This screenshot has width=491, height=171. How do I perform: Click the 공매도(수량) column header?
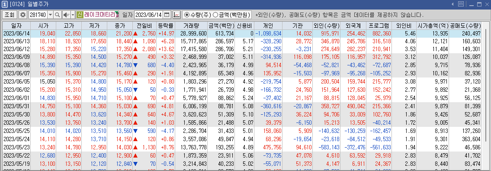coord(465,26)
